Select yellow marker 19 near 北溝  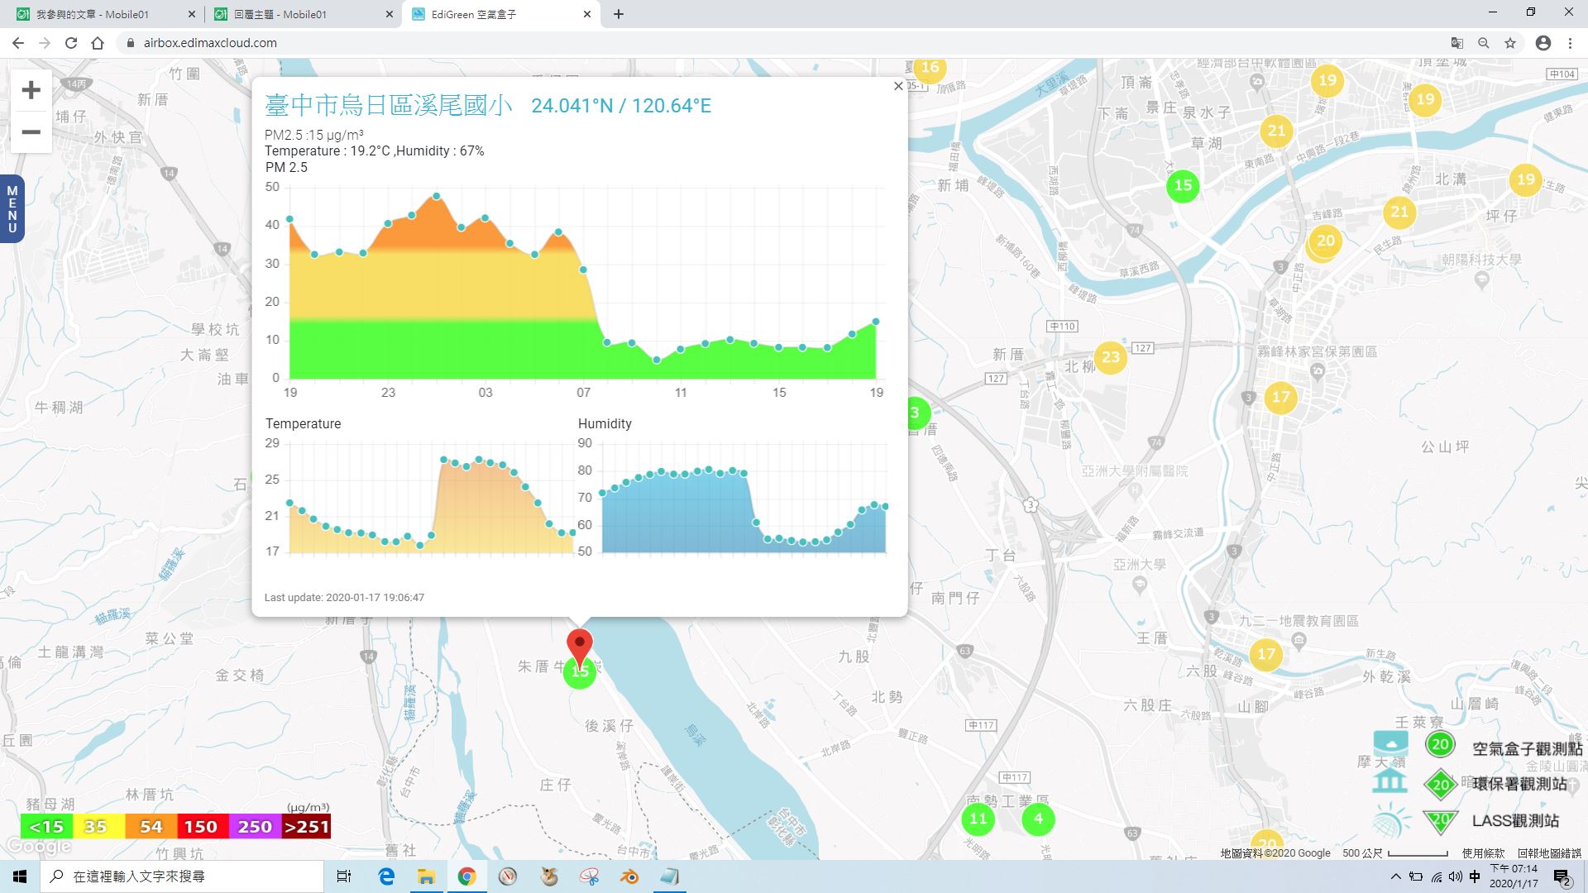(1526, 179)
